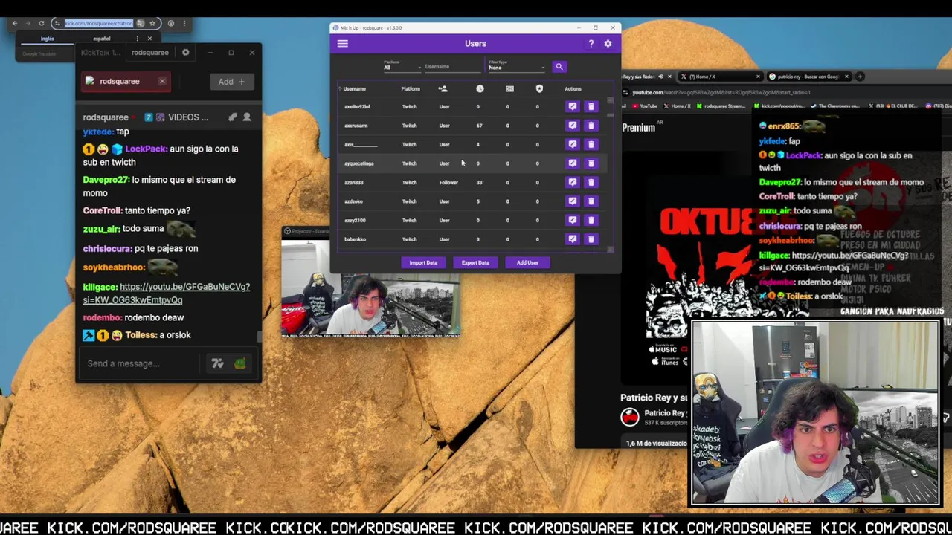This screenshot has height=535, width=952.
Task: Switch to patricio rey Google search tab
Action: 808,77
